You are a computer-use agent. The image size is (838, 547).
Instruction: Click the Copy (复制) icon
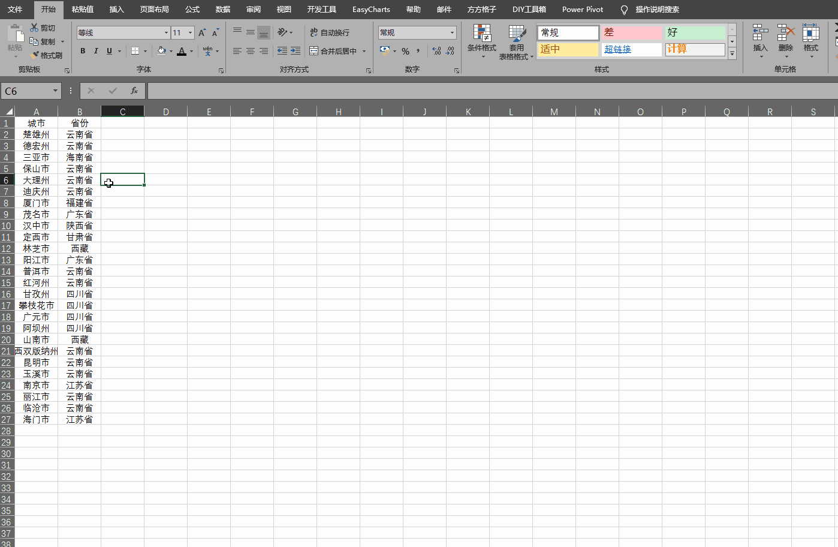click(34, 41)
